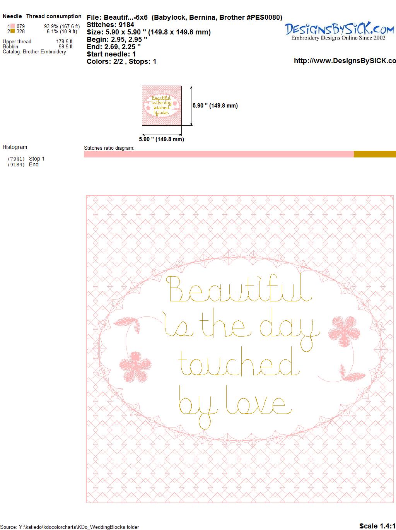Open the http://www.DesignsBySiCK.com link
The width and height of the screenshot is (396, 530).
pyautogui.click(x=345, y=61)
